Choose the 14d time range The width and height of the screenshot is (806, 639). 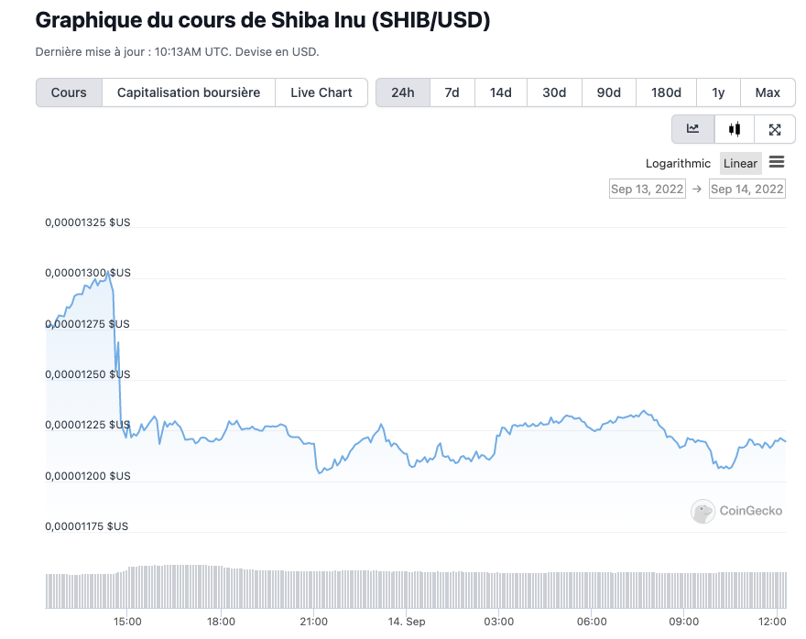click(x=501, y=92)
